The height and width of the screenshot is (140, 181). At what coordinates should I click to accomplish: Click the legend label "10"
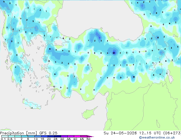[36, 139]
